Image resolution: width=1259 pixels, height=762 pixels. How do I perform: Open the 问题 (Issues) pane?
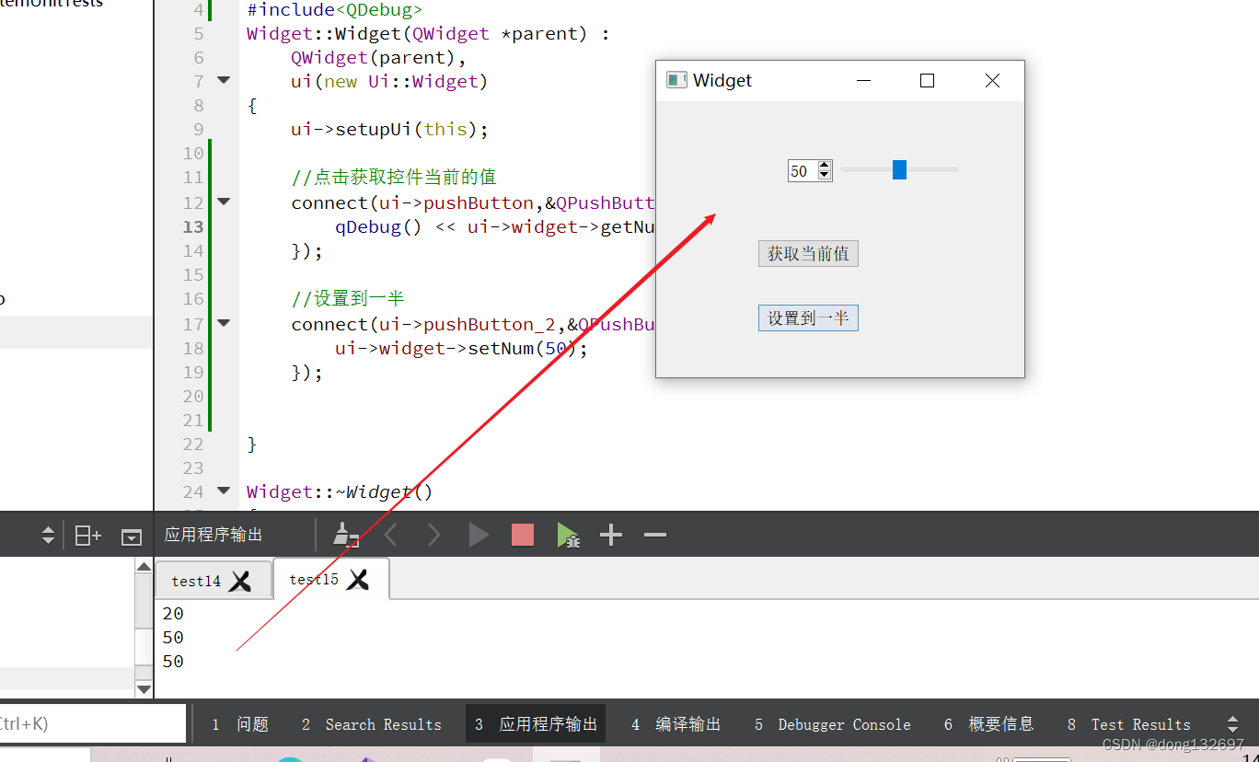[x=240, y=724]
